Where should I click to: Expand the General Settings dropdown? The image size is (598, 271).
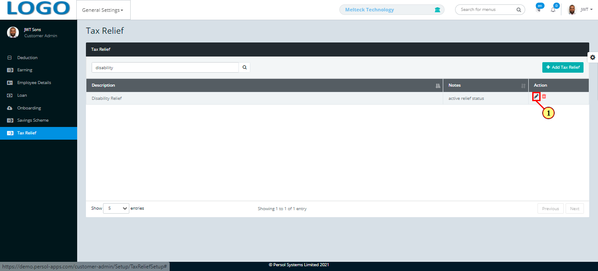click(103, 10)
